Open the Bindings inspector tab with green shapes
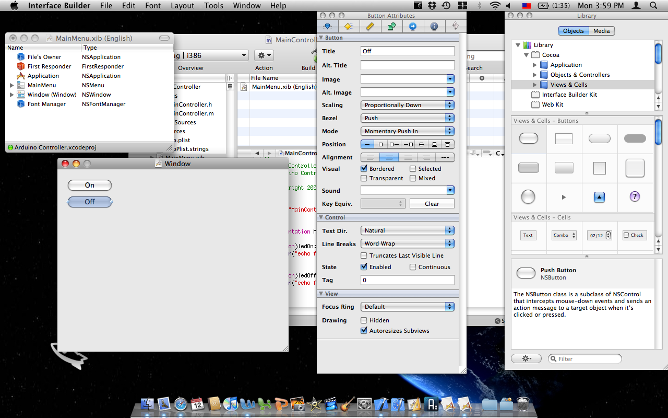The width and height of the screenshot is (668, 418). click(391, 26)
